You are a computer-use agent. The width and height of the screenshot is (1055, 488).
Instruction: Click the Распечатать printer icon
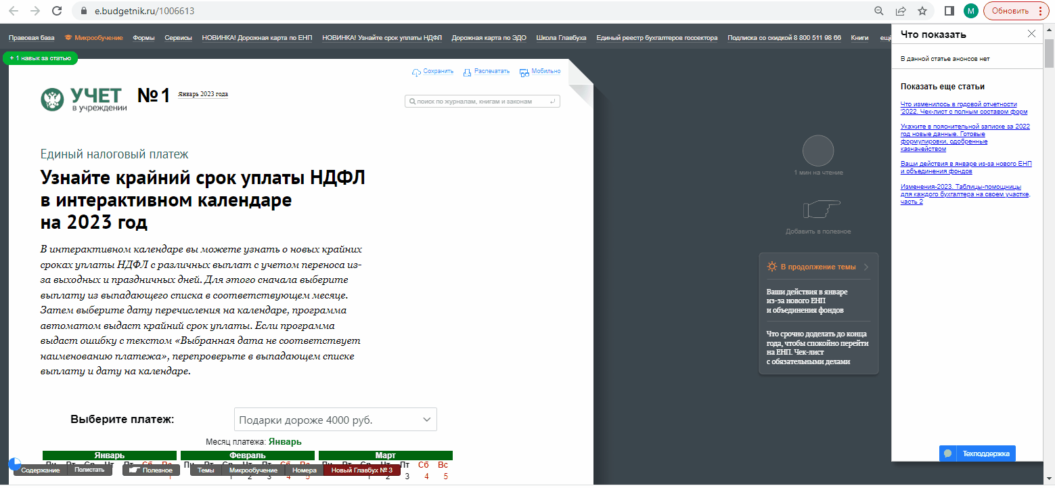[x=468, y=72]
